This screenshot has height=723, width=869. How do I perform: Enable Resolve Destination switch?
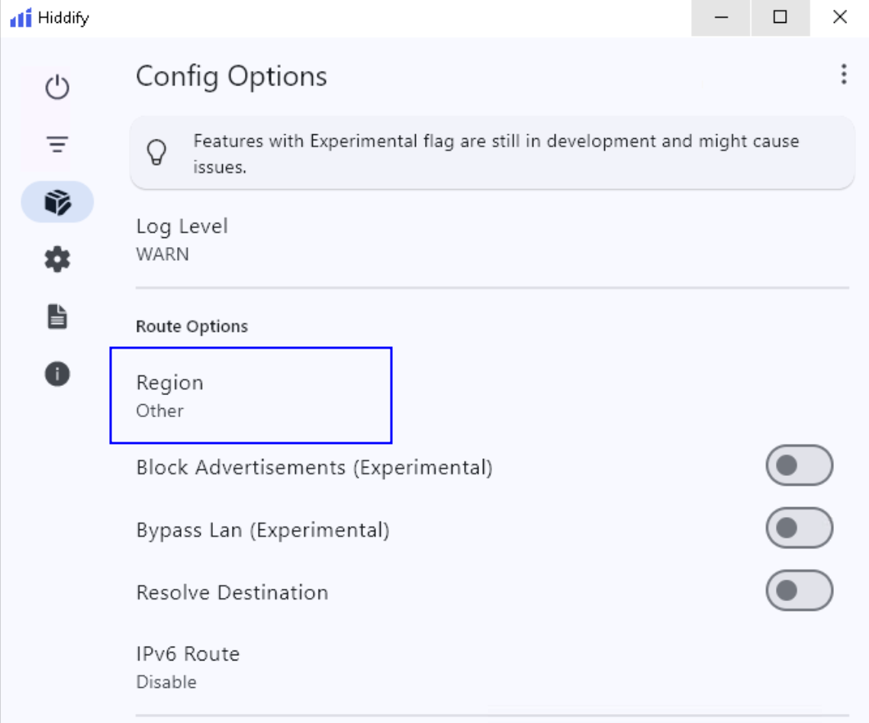point(799,591)
